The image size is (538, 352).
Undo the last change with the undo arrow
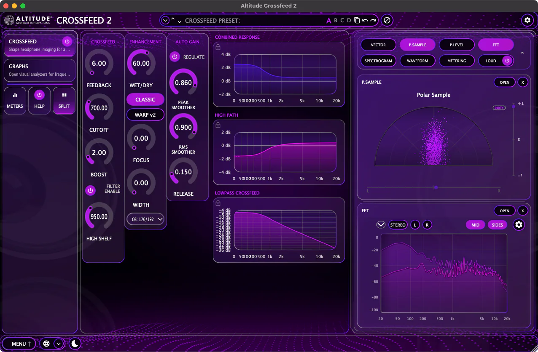(365, 20)
